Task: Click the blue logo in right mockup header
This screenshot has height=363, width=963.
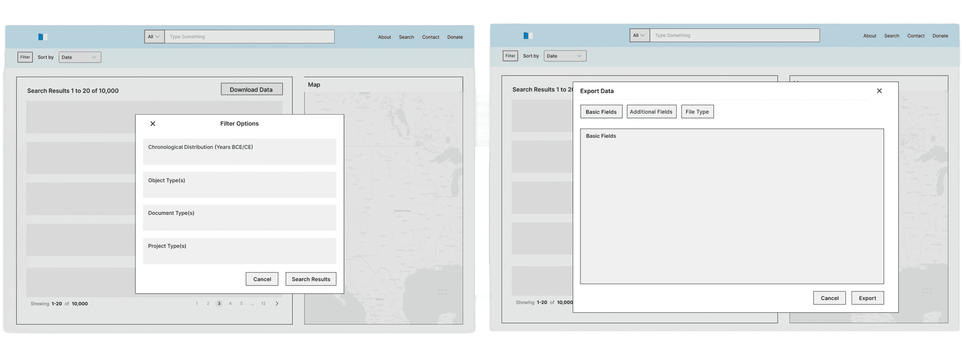Action: [528, 36]
